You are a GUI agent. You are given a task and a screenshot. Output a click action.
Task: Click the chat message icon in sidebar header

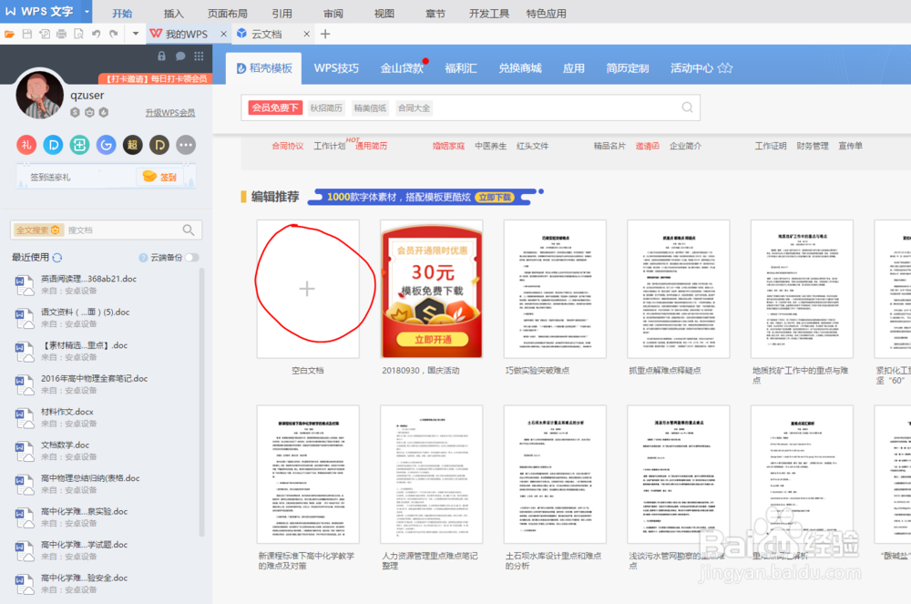coord(180,56)
